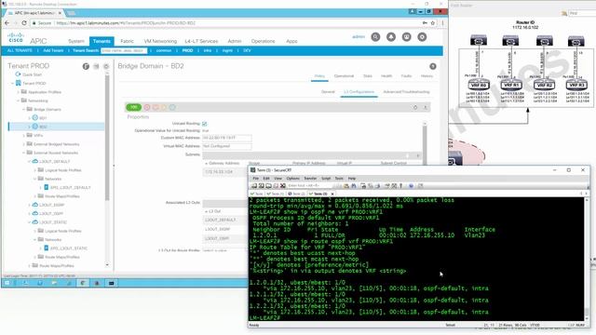The image size is (596, 335).
Task: Click the navigation tree scrollbar
Action: [107, 137]
